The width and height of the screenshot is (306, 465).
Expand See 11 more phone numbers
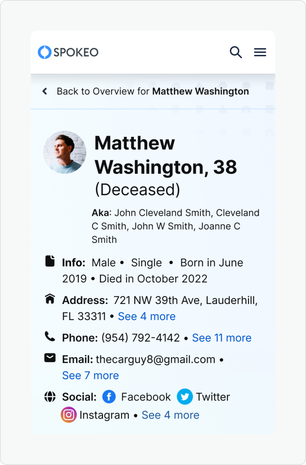221,338
